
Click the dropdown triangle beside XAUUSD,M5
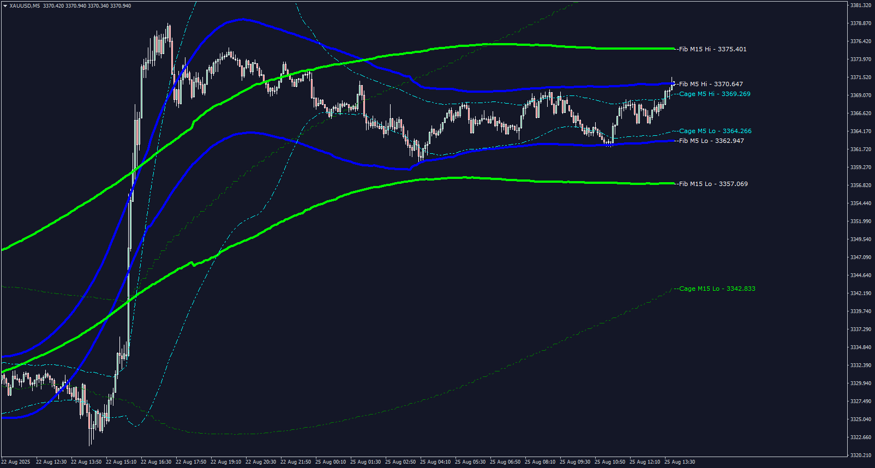coord(5,6)
